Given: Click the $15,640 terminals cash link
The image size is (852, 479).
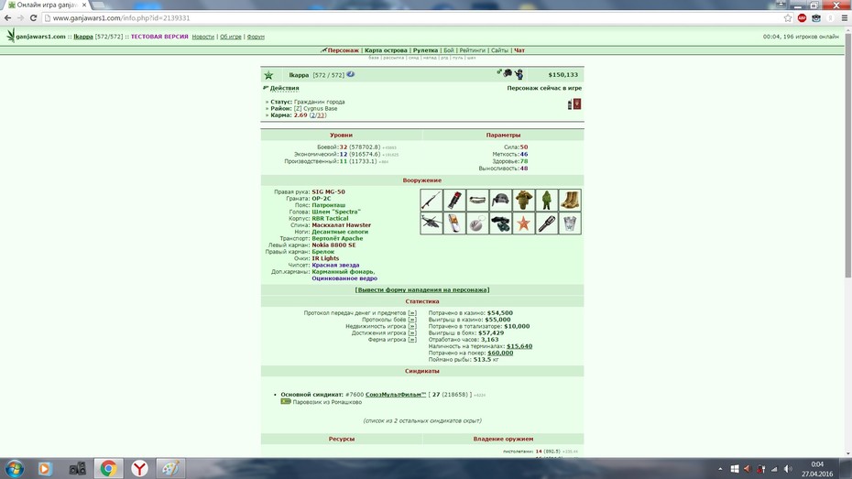Looking at the screenshot, I should pyautogui.click(x=519, y=346).
